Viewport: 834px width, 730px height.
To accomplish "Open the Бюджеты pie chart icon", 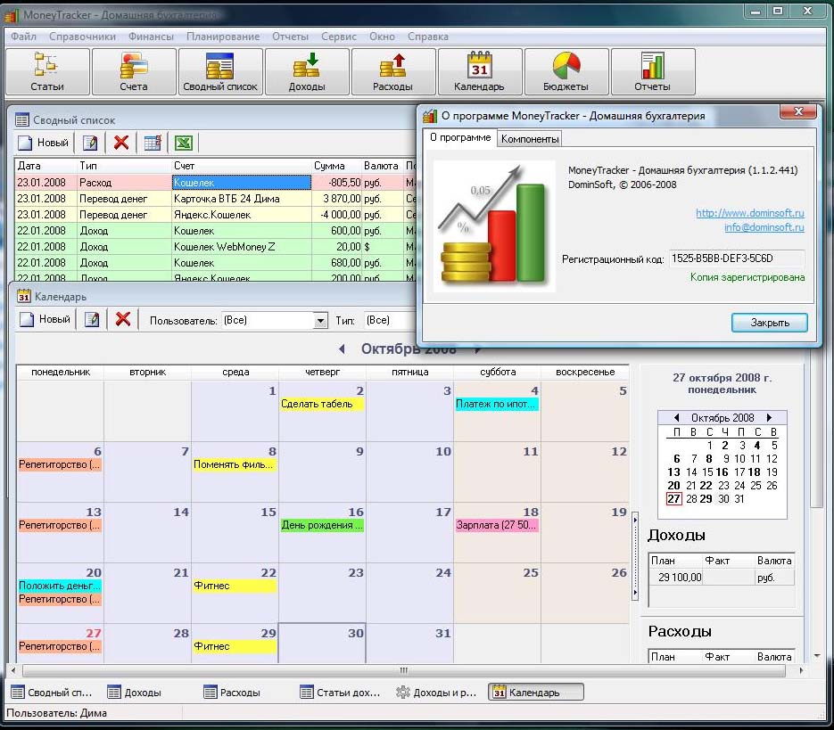I will click(566, 72).
